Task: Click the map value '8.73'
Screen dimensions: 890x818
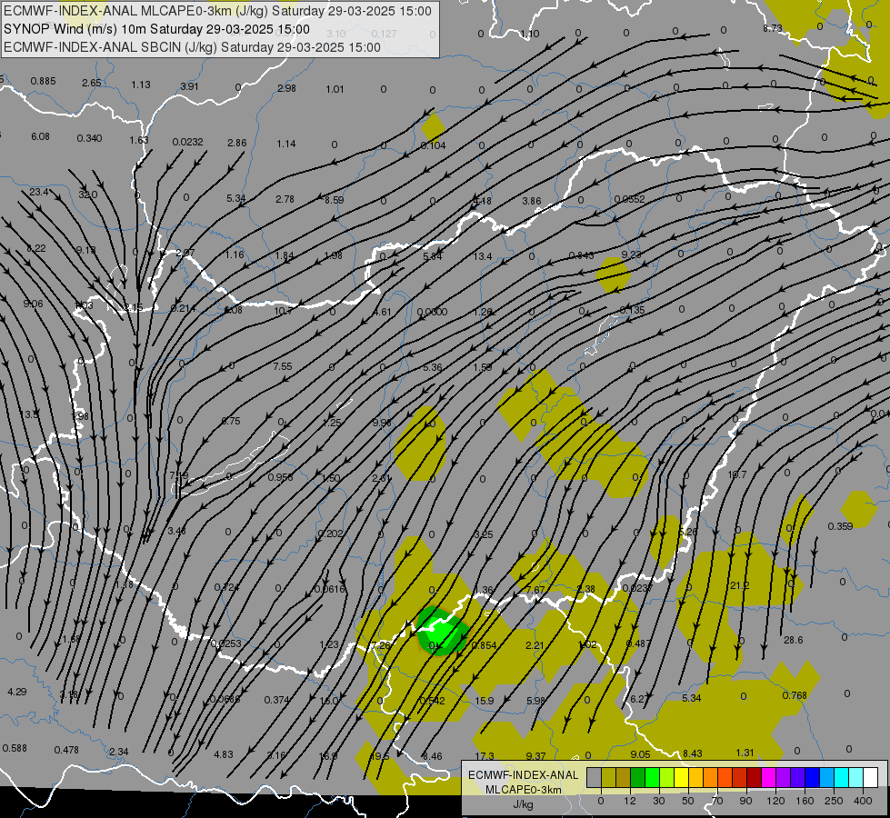Action: pos(773,28)
